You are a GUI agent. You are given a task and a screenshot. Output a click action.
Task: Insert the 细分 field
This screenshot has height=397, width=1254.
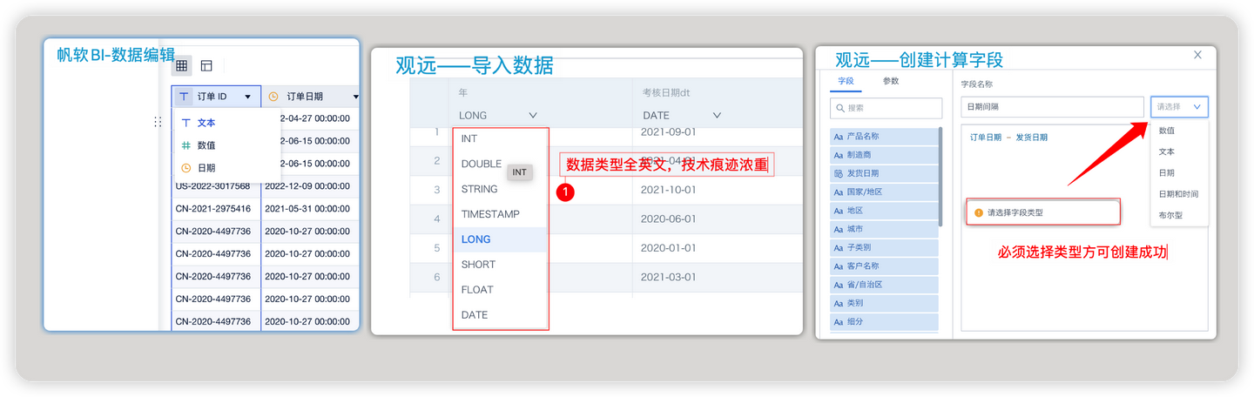click(x=883, y=322)
